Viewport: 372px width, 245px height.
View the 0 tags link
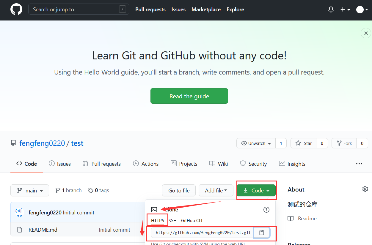pos(98,190)
